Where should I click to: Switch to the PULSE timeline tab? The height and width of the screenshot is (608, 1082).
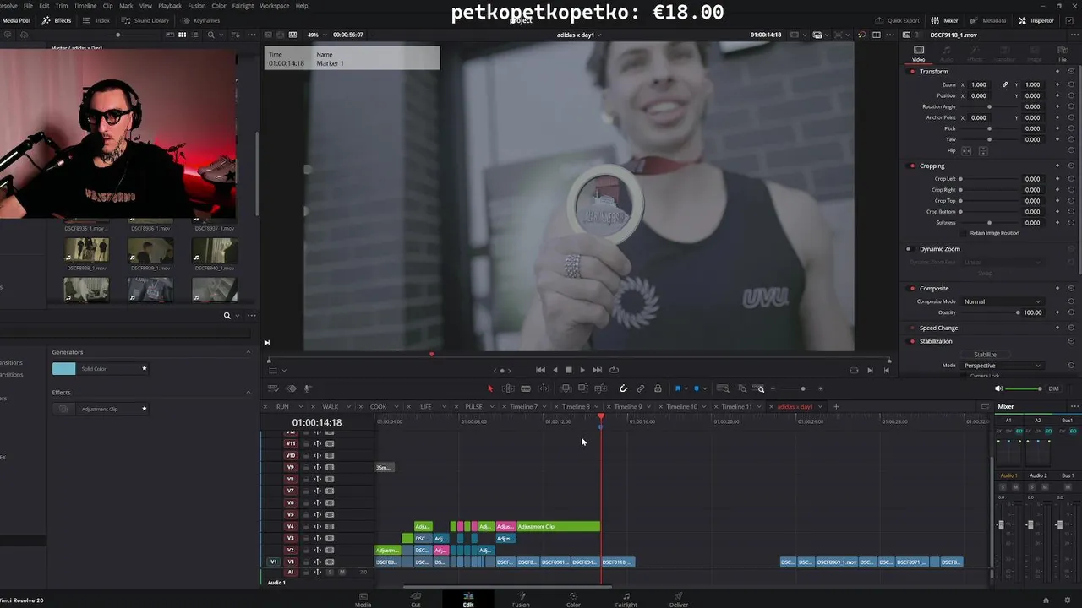473,407
